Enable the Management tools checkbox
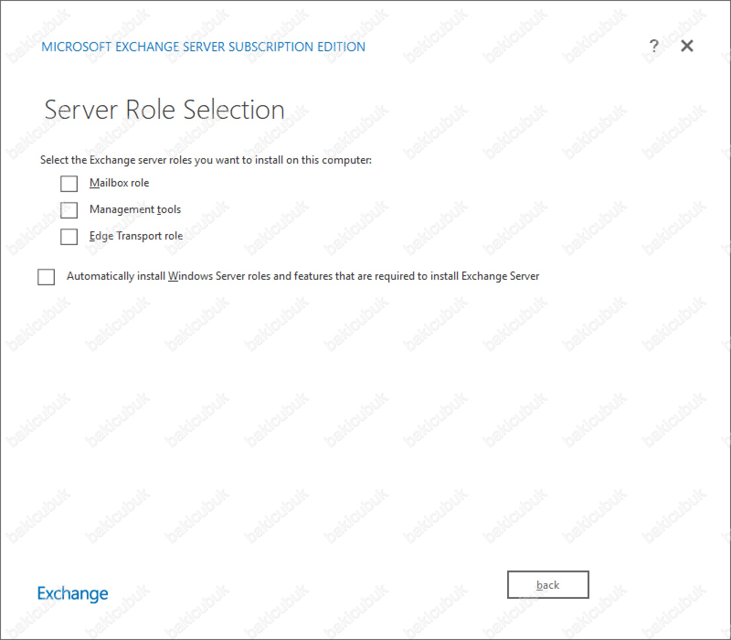Image resolution: width=731 pixels, height=640 pixels. [69, 210]
